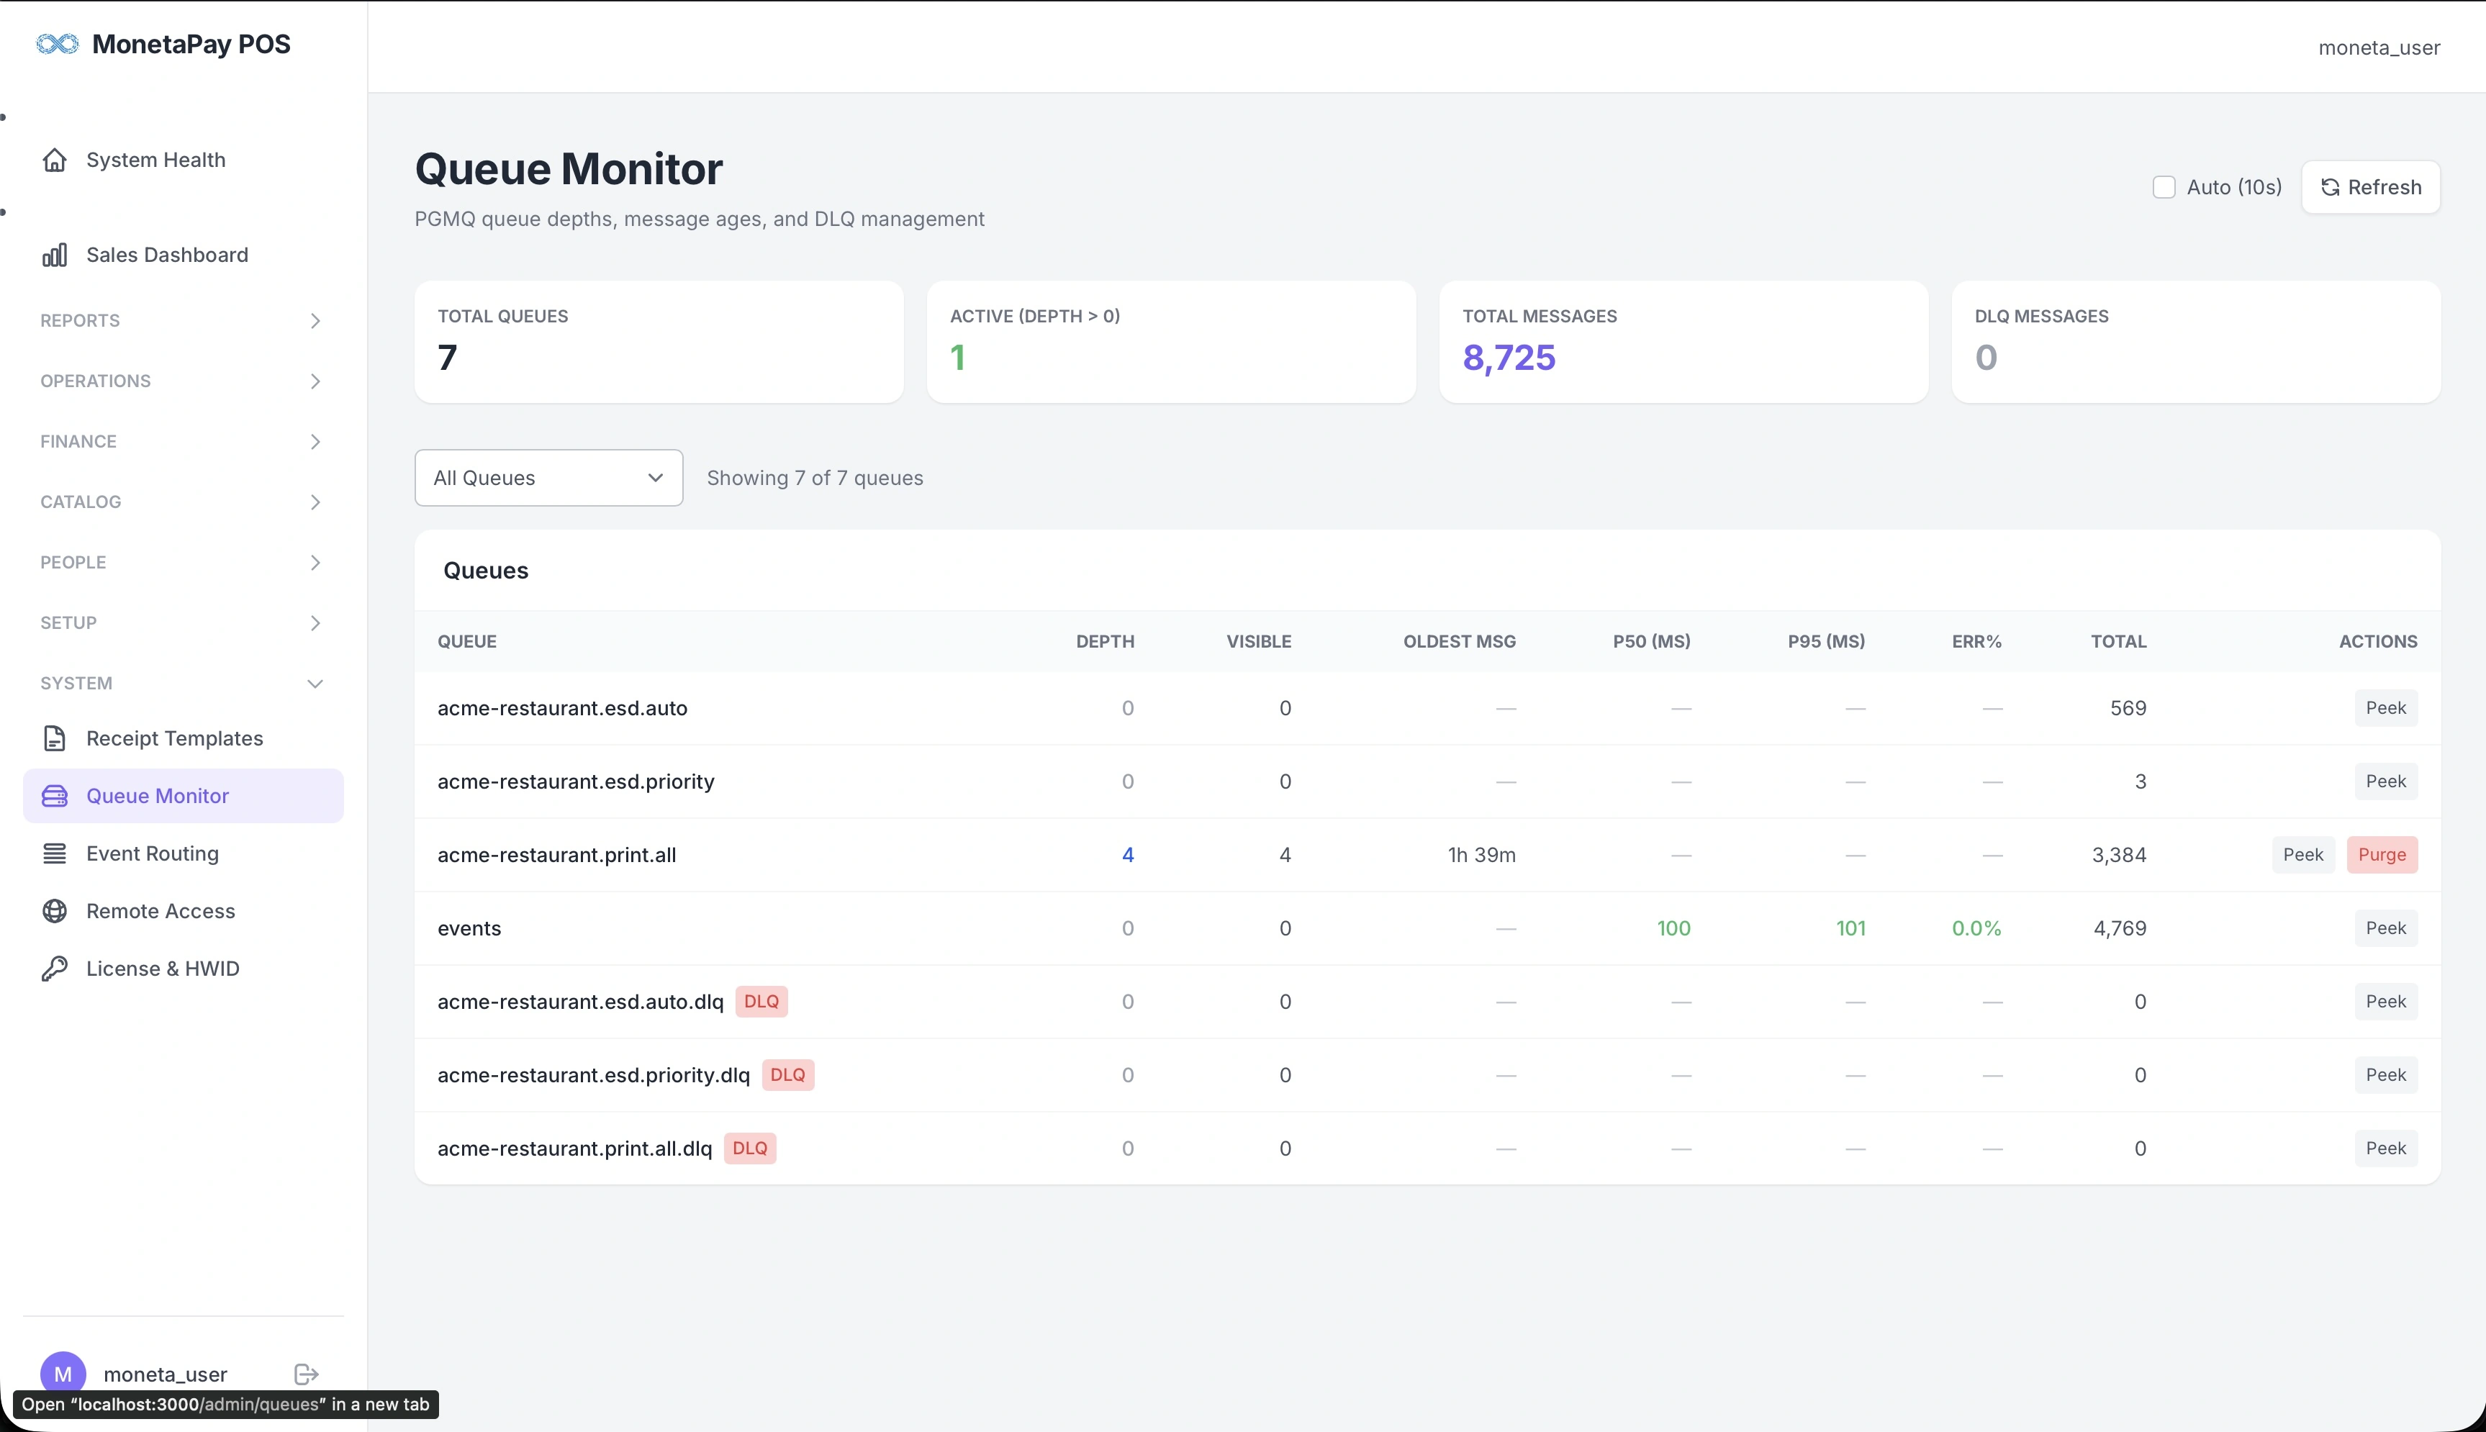Click the circular arrows icon in Refresh
The height and width of the screenshot is (1432, 2486).
2330,187
